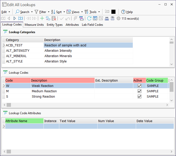Screen dimensions: 176x156
Task: Refresh data with the circular arrow icon
Action: tap(89, 18)
